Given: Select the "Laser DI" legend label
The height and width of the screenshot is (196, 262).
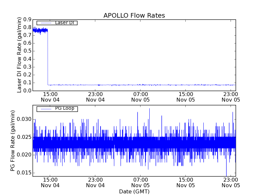Looking at the screenshot, I should [x=64, y=23].
